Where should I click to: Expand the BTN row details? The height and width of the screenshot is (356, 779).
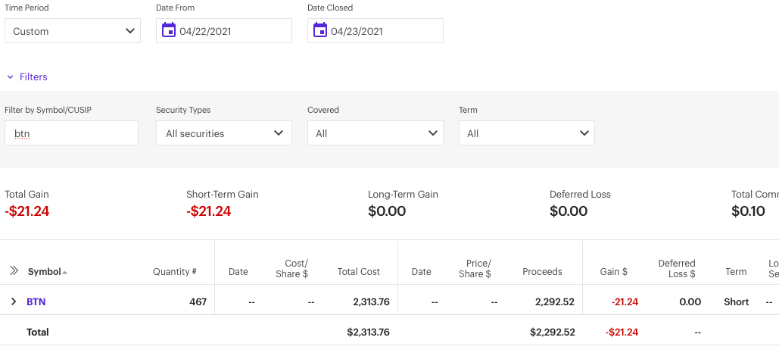pyautogui.click(x=14, y=301)
